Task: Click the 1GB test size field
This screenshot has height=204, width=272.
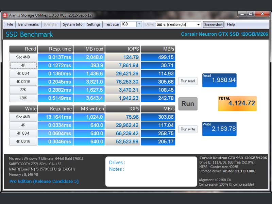Action: [128, 24]
